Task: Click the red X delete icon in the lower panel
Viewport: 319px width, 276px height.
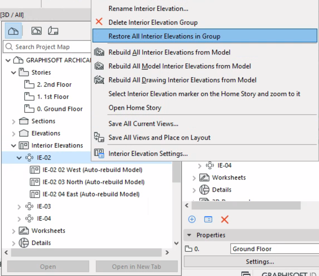Action: 224,220
